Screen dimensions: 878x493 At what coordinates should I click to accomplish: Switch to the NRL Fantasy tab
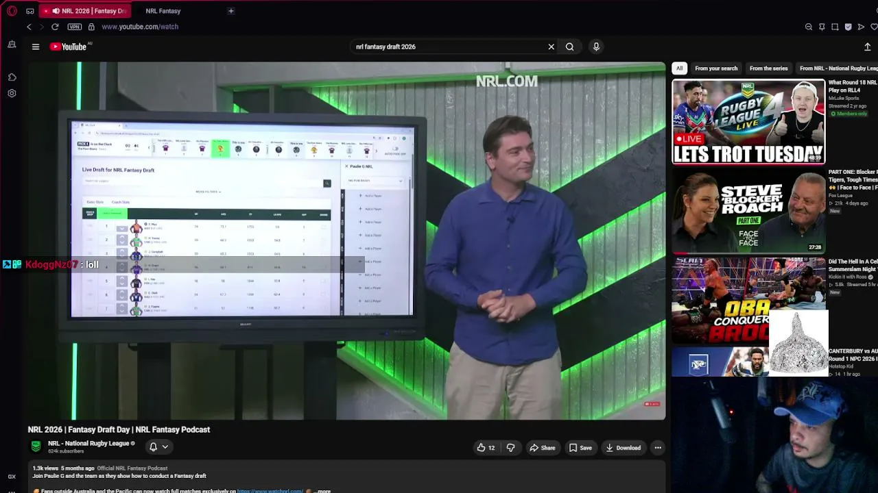click(163, 11)
